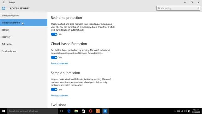
Task: Click the UPDATE & SECURITY title text
Action: click(x=19, y=9)
